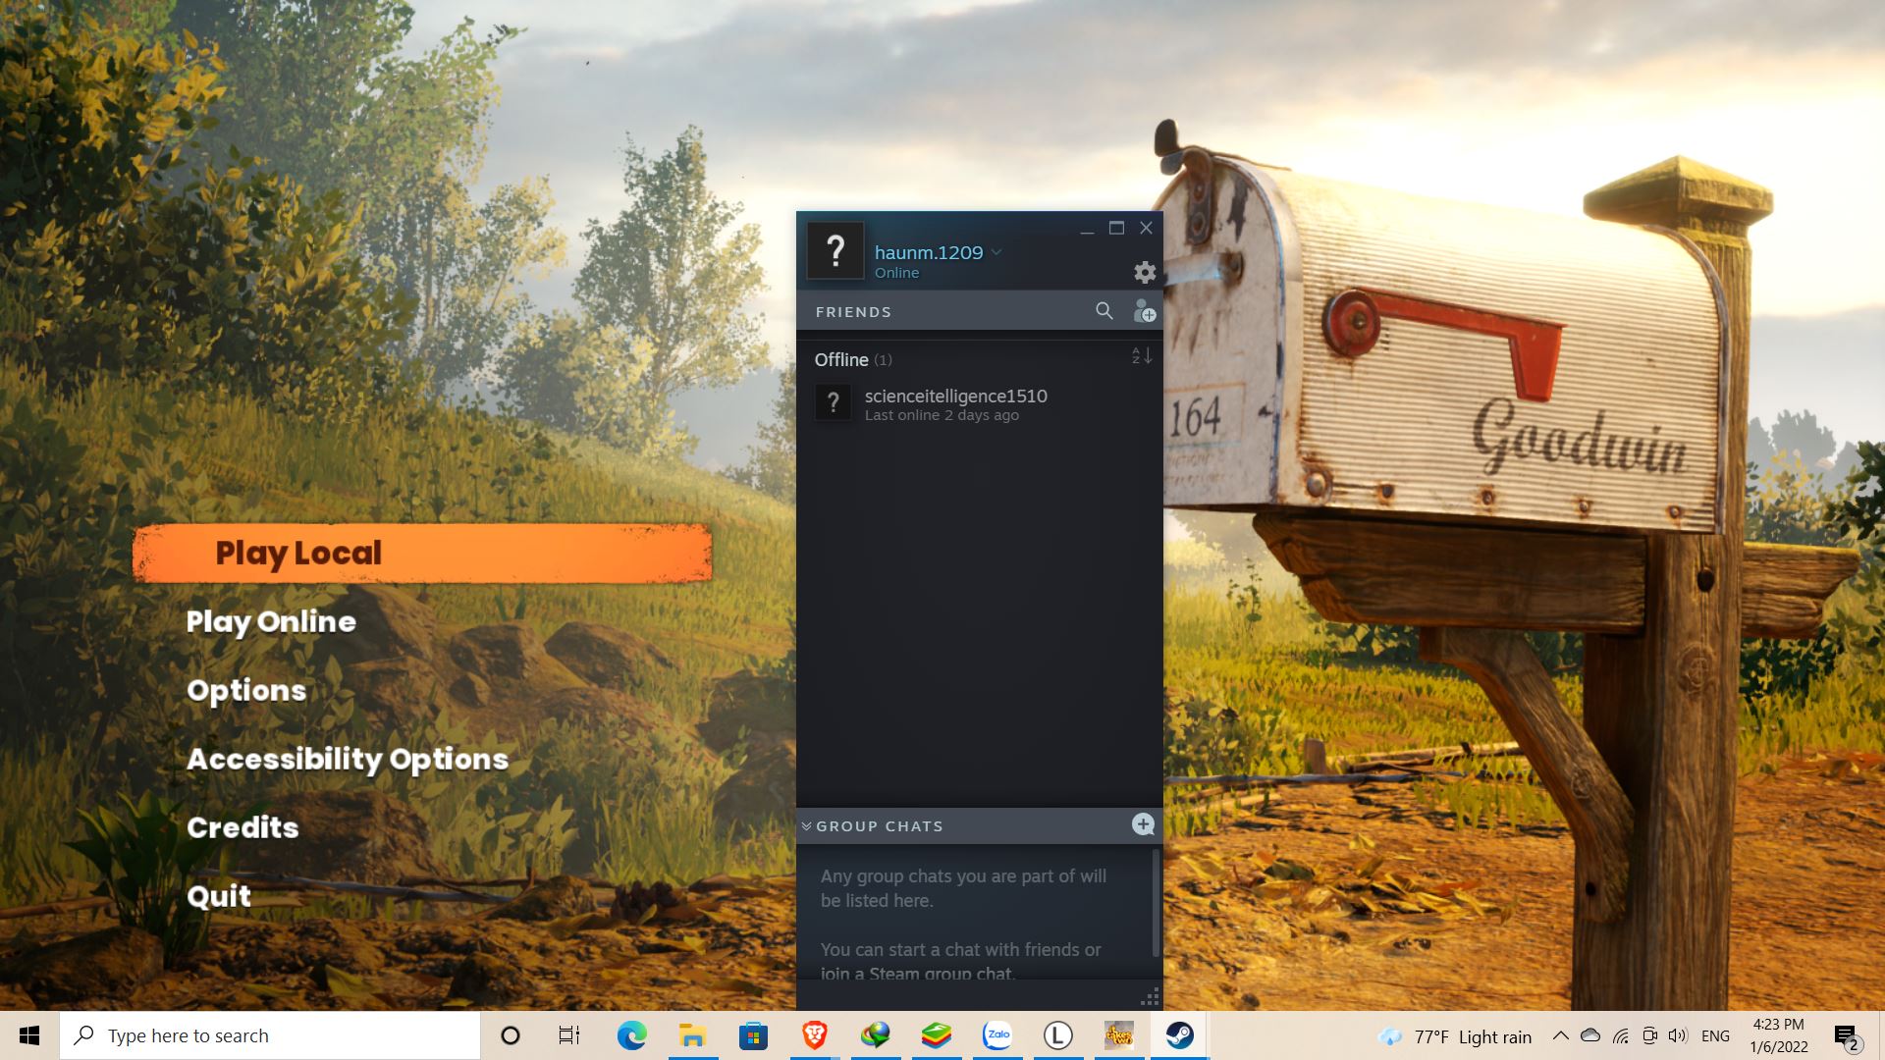
Task: Expand the GROUP CHATS section
Action: pos(805,825)
